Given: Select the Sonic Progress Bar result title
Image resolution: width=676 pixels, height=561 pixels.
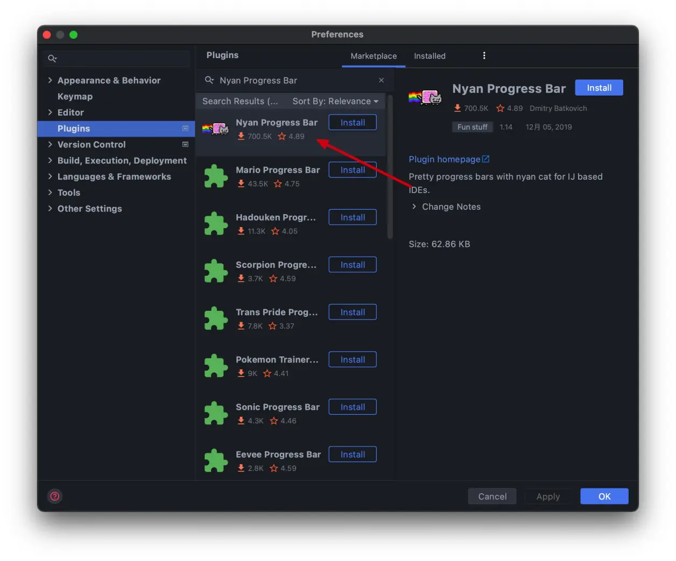Looking at the screenshot, I should click(278, 407).
